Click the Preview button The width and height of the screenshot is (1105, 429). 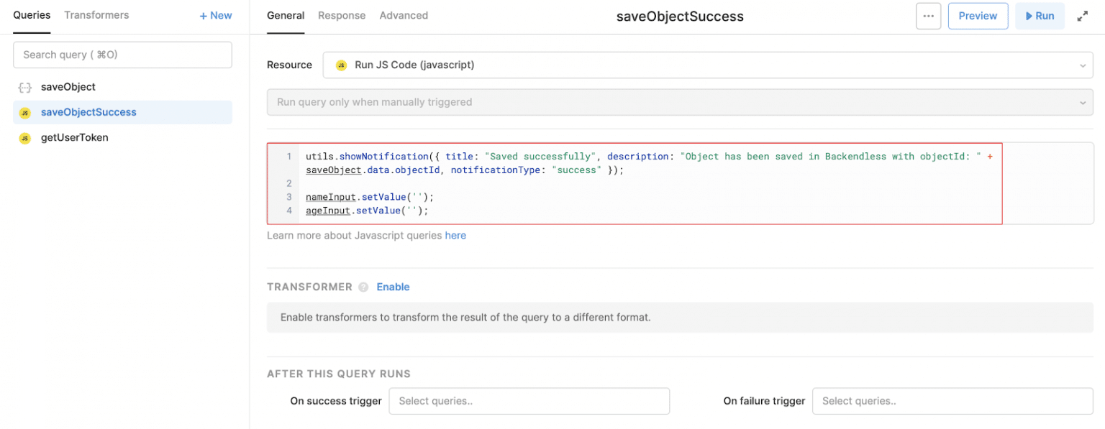pos(978,15)
